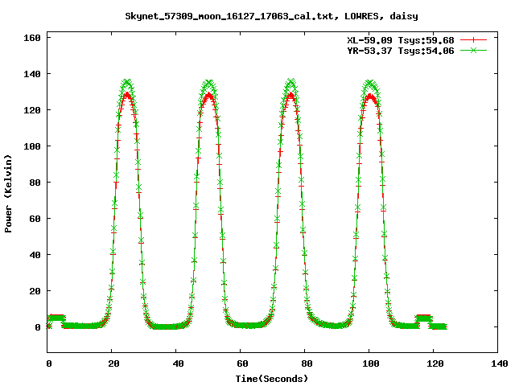Click the calibration step near 3 seconds
Viewport: 515px width, 386px height.
coord(56,318)
